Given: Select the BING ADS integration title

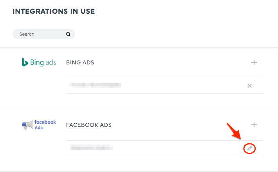Looking at the screenshot, I should click(80, 62).
